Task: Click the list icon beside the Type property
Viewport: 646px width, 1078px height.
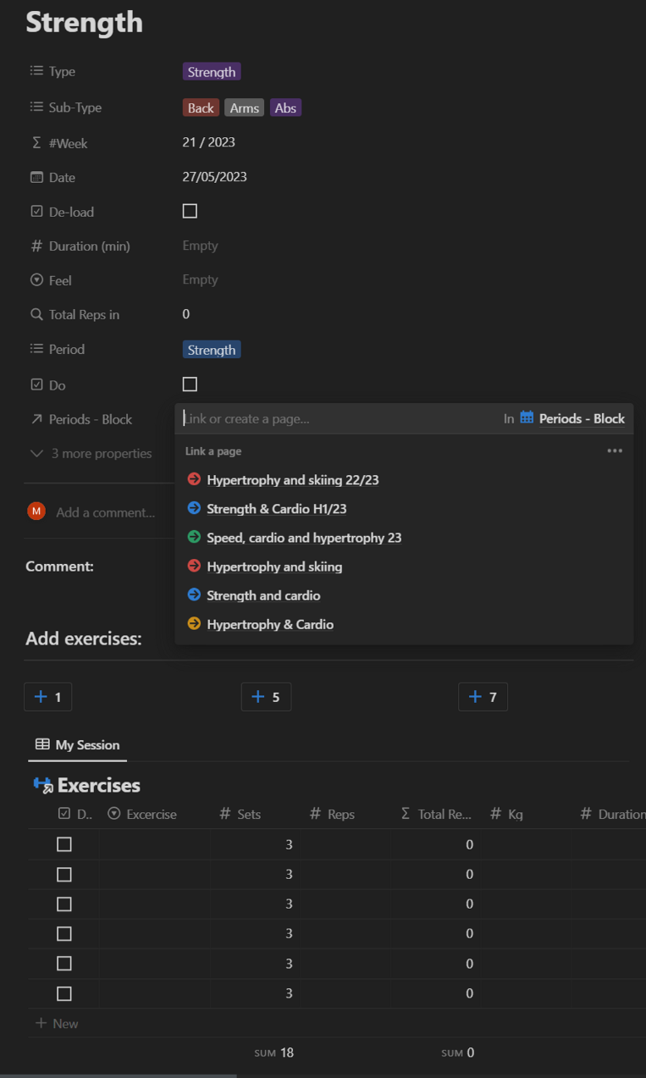Action: [34, 71]
